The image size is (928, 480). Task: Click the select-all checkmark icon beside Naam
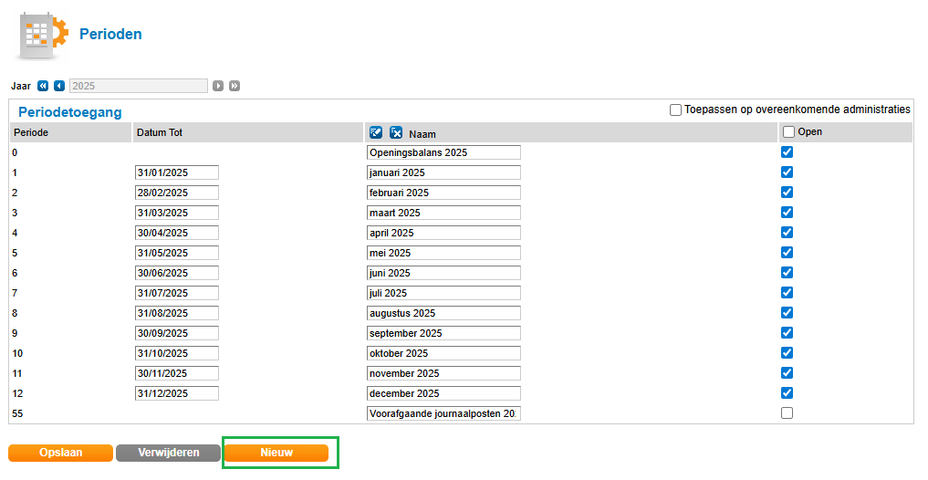(x=376, y=132)
